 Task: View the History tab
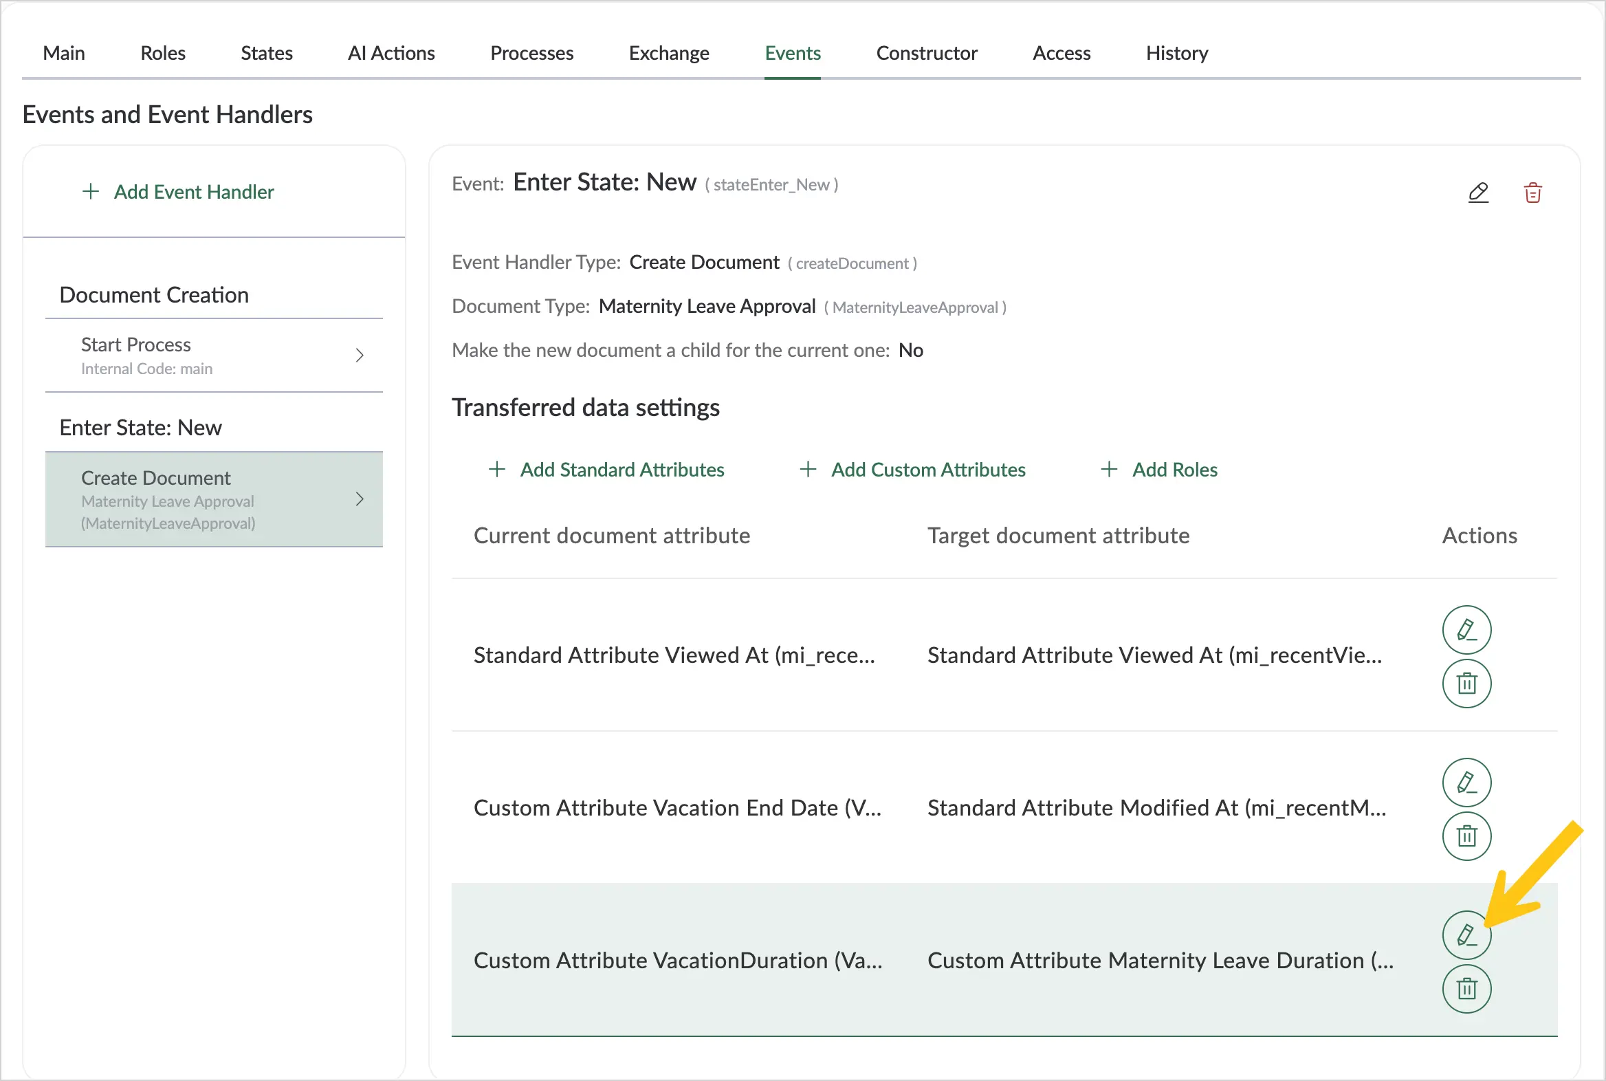(x=1177, y=53)
